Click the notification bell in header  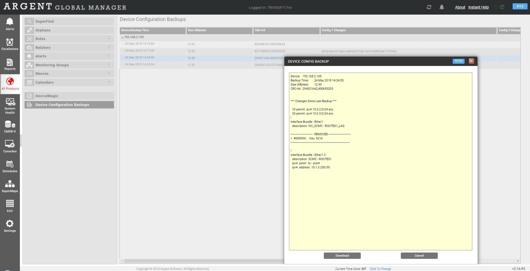point(442,7)
